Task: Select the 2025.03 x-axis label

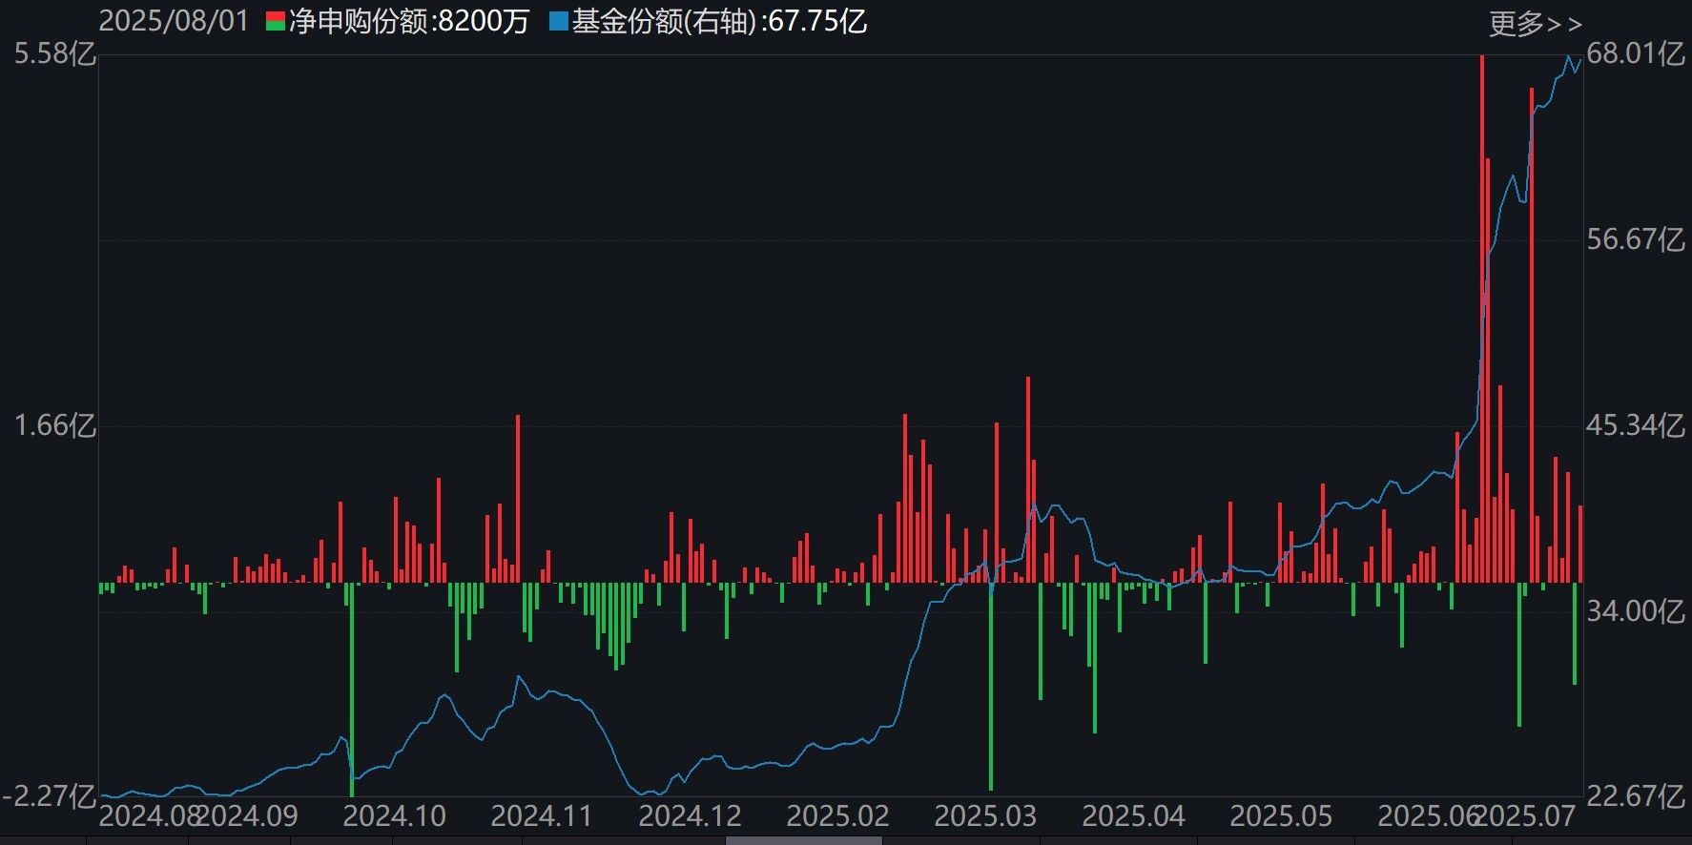Action: [985, 816]
